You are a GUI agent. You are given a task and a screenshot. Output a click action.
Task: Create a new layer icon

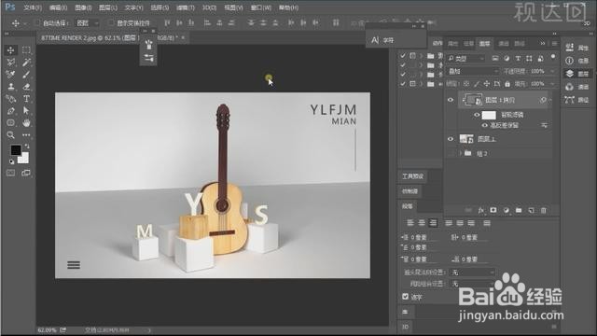pos(531,210)
